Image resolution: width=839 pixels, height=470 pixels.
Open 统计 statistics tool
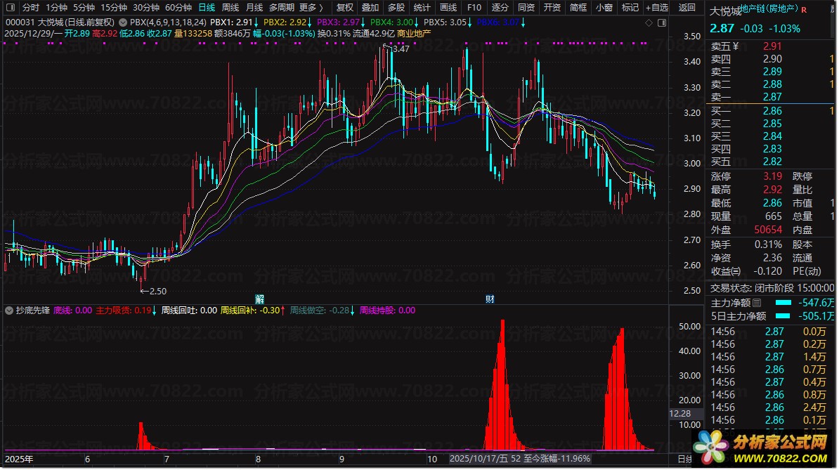click(x=422, y=8)
